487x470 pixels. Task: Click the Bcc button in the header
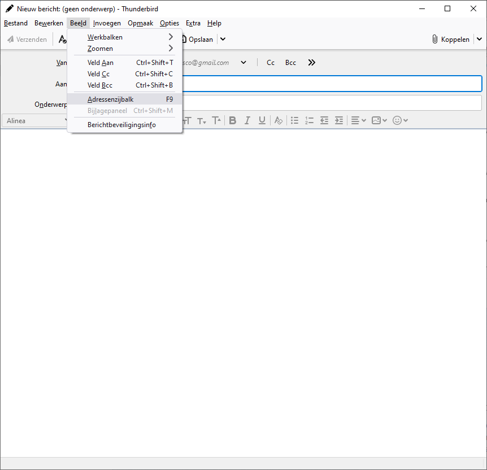[290, 63]
